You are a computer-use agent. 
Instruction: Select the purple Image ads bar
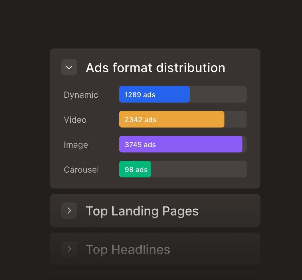(181, 144)
